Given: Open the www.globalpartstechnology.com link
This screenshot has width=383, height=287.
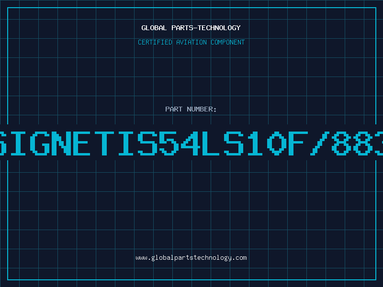Looking at the screenshot, I should [191, 258].
